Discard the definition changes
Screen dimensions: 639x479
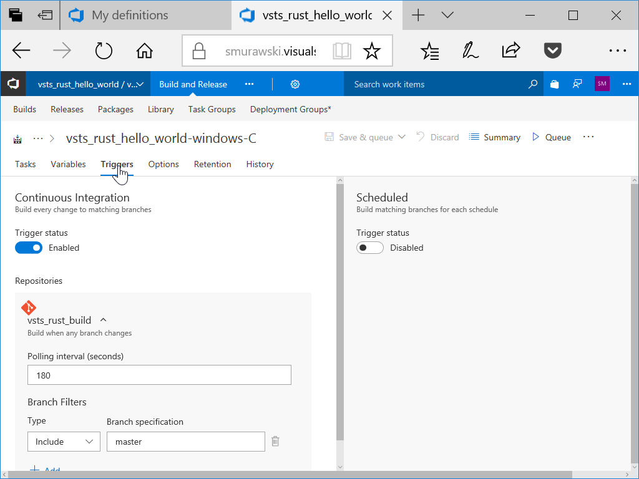point(437,137)
